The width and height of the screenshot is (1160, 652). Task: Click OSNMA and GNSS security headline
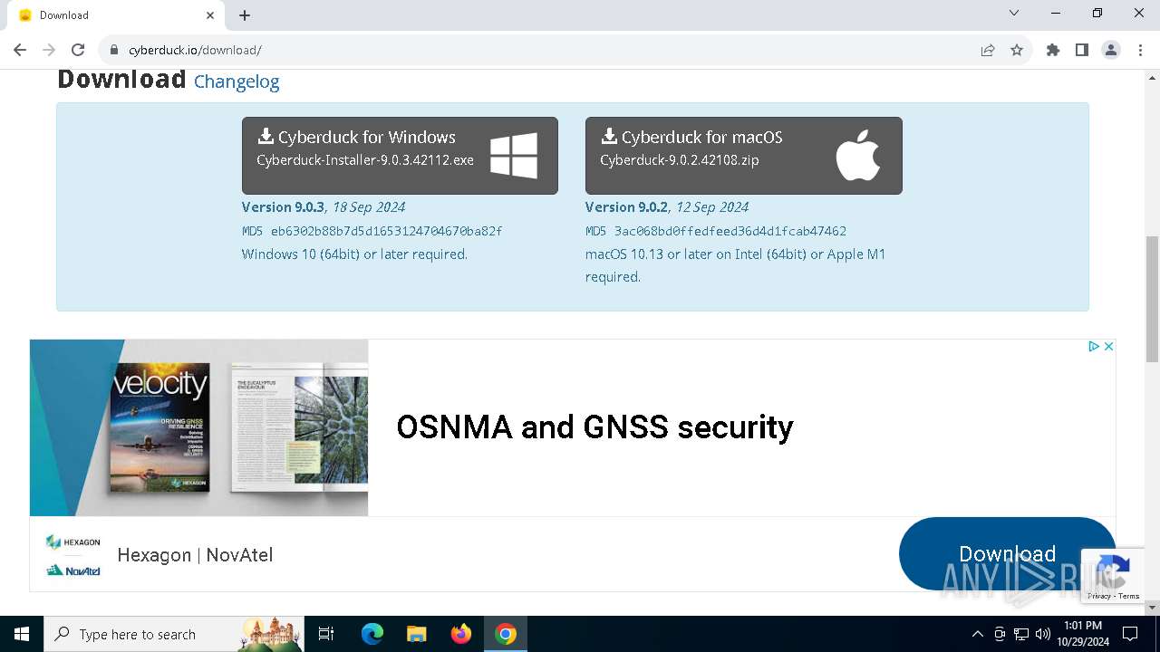click(x=594, y=427)
